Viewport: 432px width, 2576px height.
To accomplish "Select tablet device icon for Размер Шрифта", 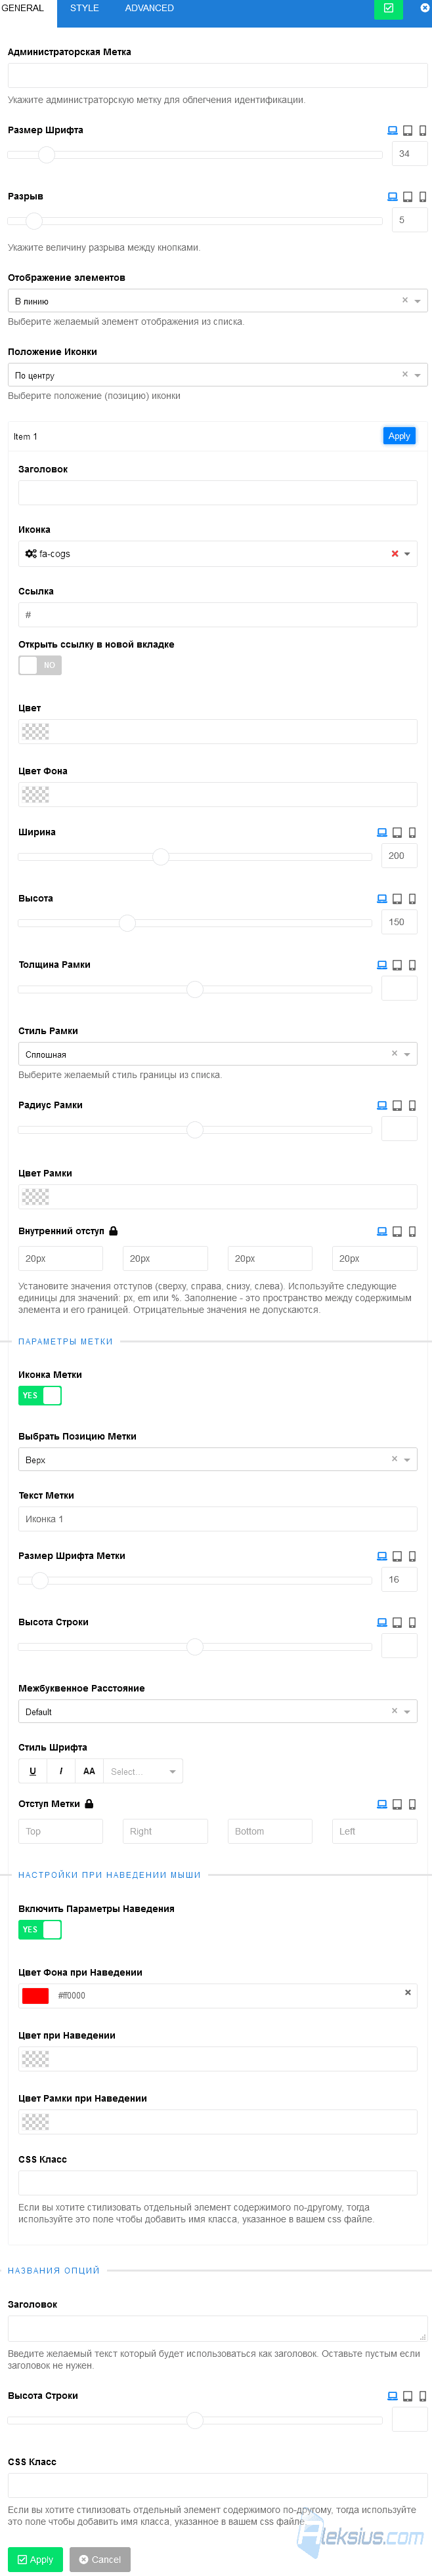I will [x=408, y=130].
